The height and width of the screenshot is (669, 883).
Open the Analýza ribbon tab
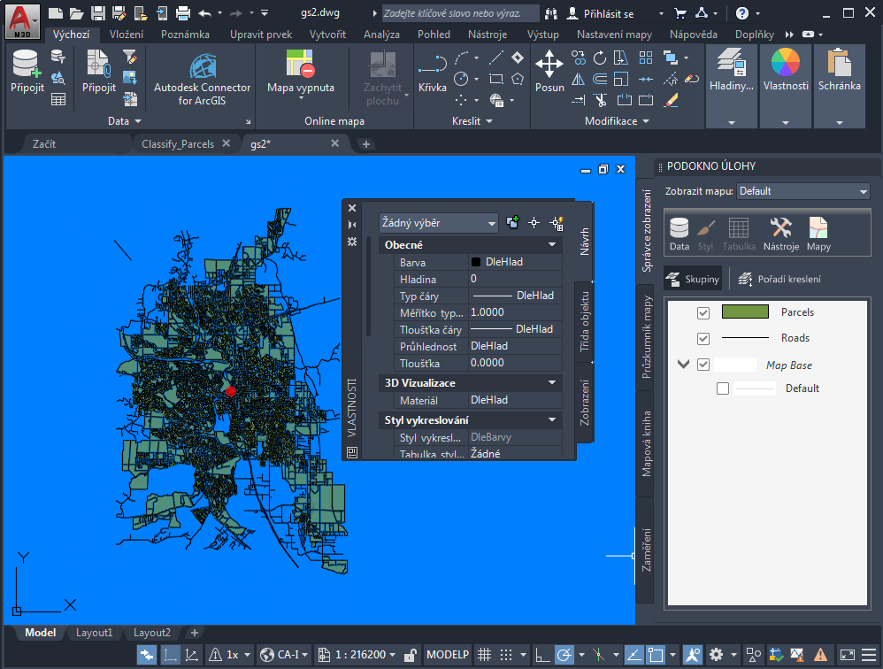pyautogui.click(x=381, y=35)
